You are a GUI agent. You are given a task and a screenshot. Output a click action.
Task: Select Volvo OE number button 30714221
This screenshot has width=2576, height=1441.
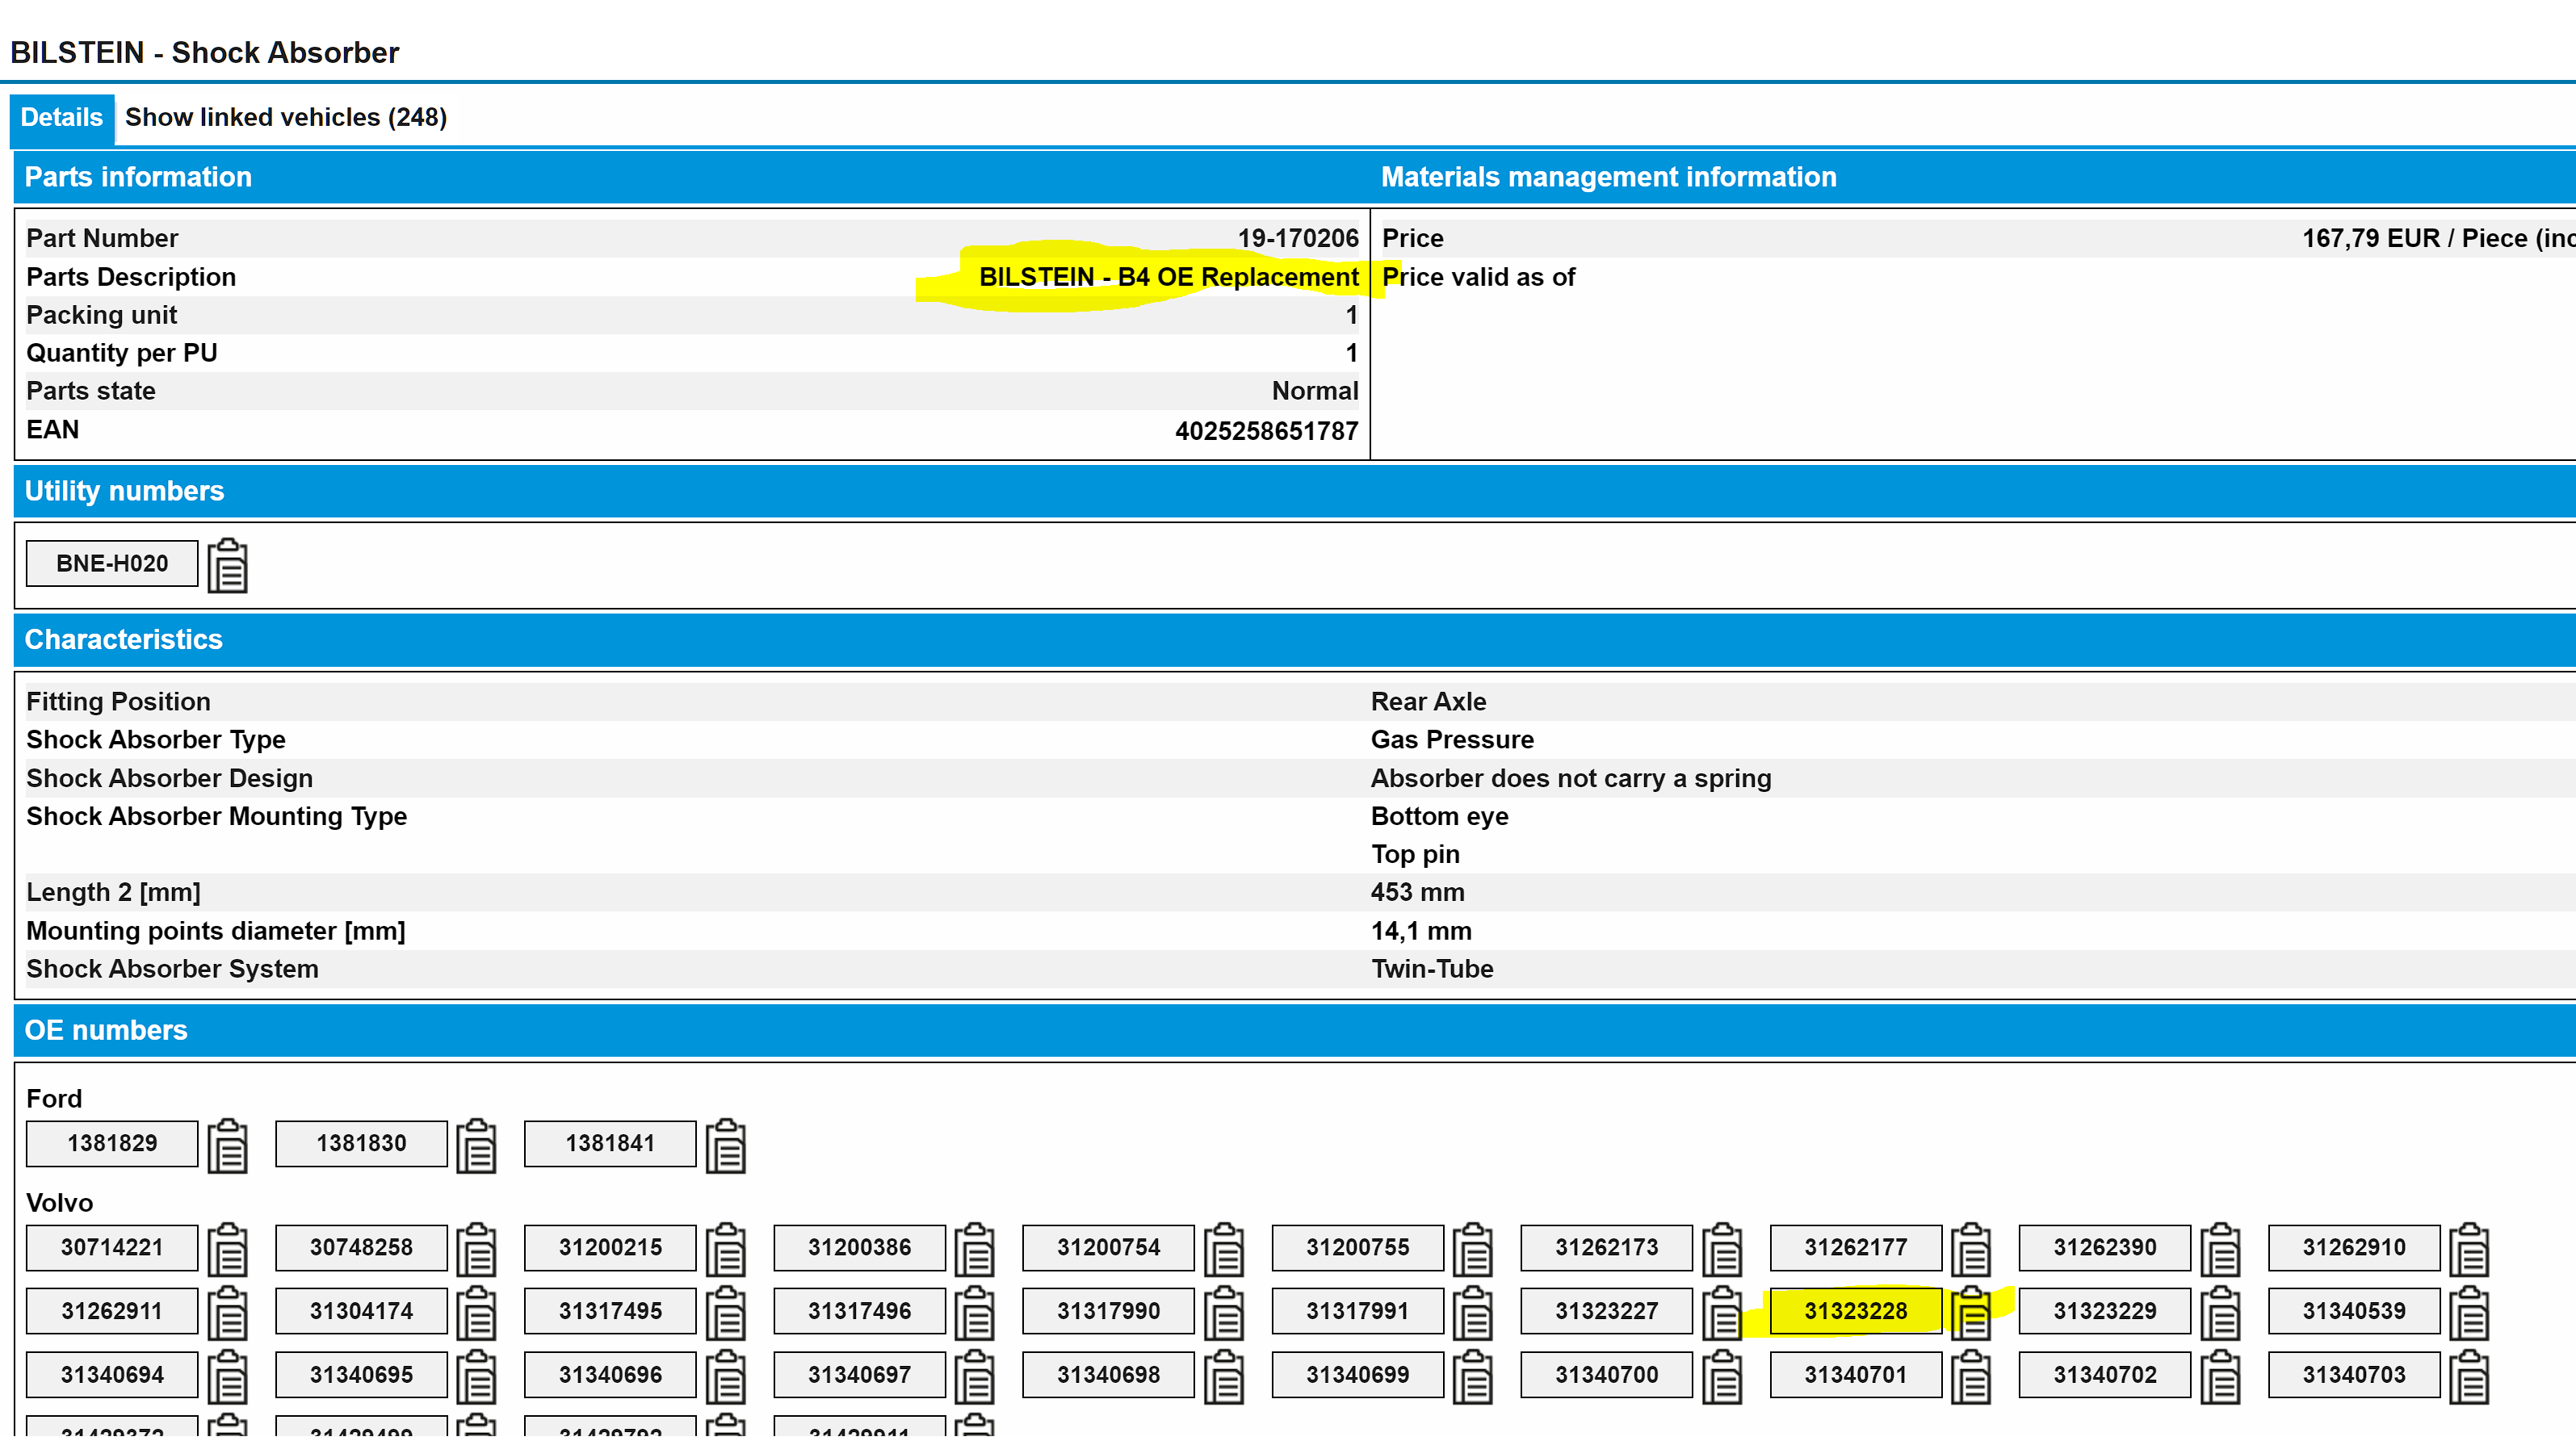[x=112, y=1248]
